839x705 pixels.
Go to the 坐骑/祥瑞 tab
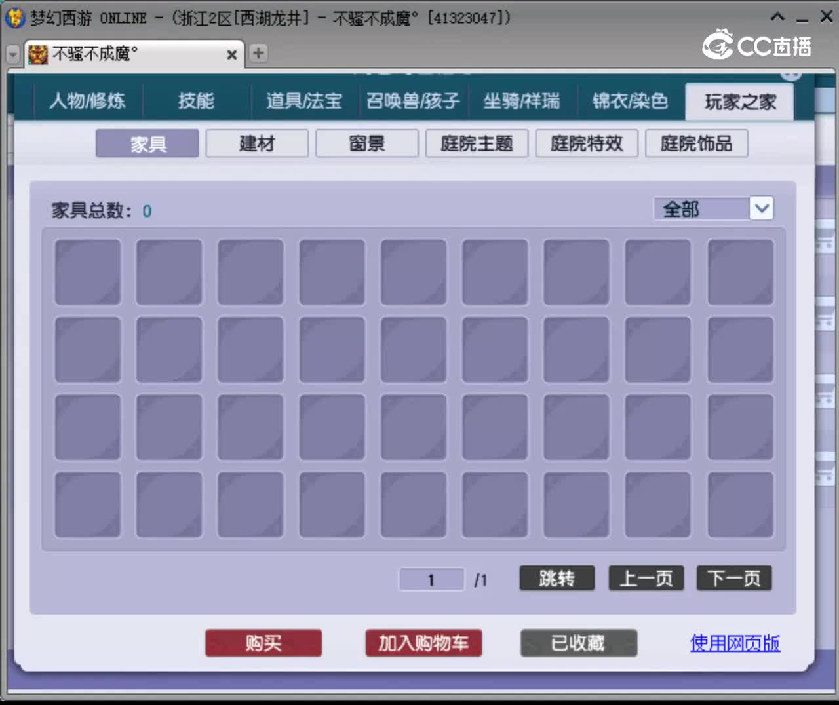[522, 101]
